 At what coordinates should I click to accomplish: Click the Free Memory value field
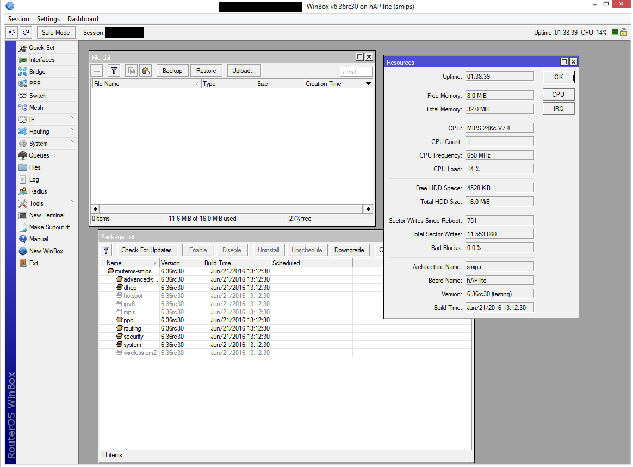coord(499,96)
